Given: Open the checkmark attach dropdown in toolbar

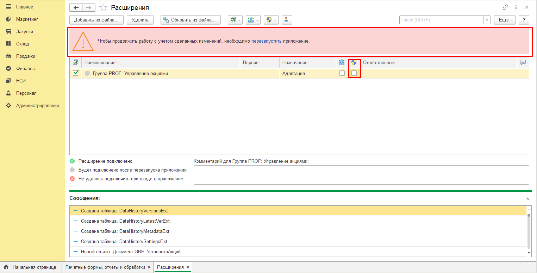Looking at the screenshot, I should (x=235, y=20).
